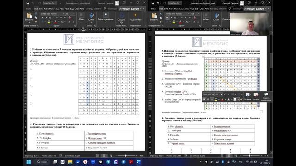Toggle Italic К in left window ribbon
296x166 pixels.
(46, 18)
